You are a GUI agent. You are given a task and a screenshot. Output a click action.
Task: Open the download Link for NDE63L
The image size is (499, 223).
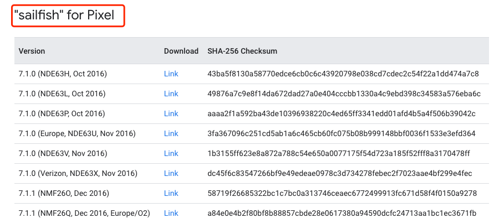[171, 94]
